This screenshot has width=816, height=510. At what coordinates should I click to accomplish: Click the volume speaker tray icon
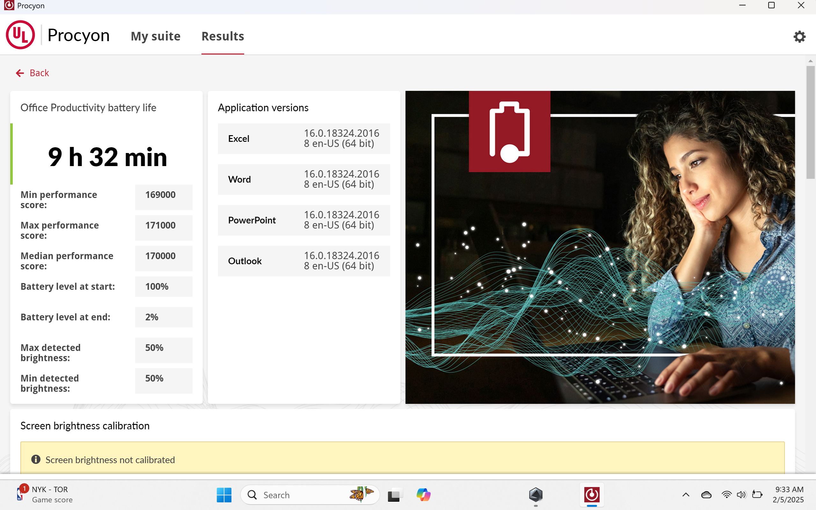click(741, 495)
